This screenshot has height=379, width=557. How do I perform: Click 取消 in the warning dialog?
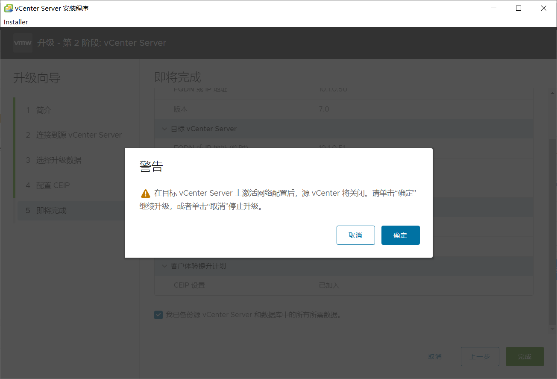click(x=356, y=235)
